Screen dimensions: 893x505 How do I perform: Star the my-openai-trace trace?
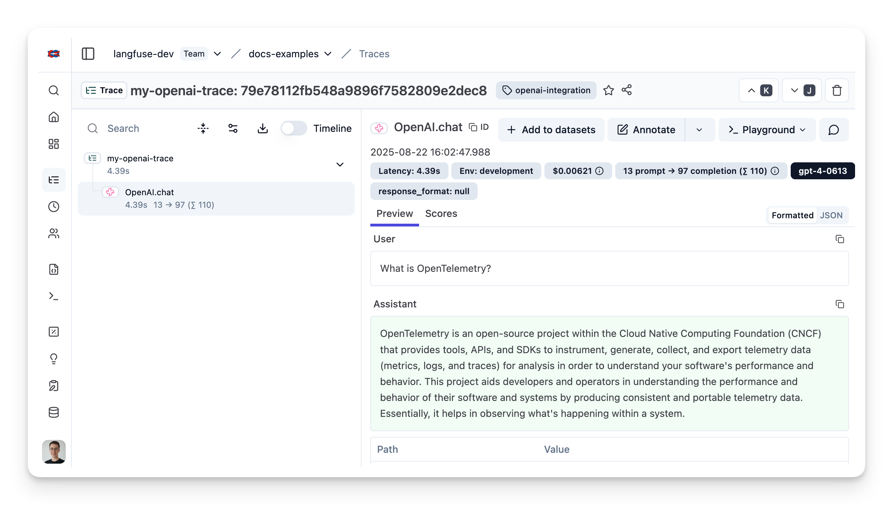pyautogui.click(x=608, y=90)
